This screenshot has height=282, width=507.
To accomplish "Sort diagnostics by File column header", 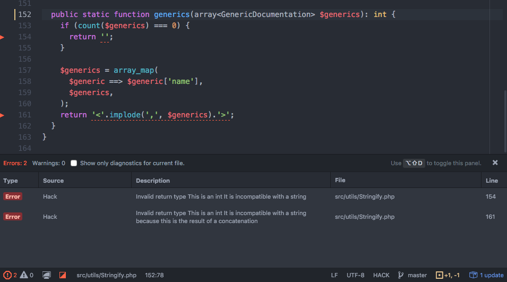I will coord(406,181).
